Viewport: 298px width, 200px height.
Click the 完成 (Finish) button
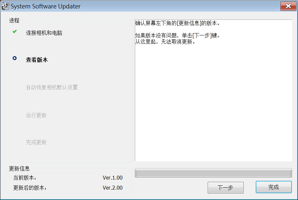point(274,187)
